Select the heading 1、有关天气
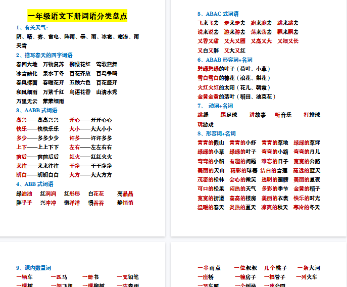Image resolution: width=347 pixels, height=287 pixels. pyautogui.click(x=32, y=27)
